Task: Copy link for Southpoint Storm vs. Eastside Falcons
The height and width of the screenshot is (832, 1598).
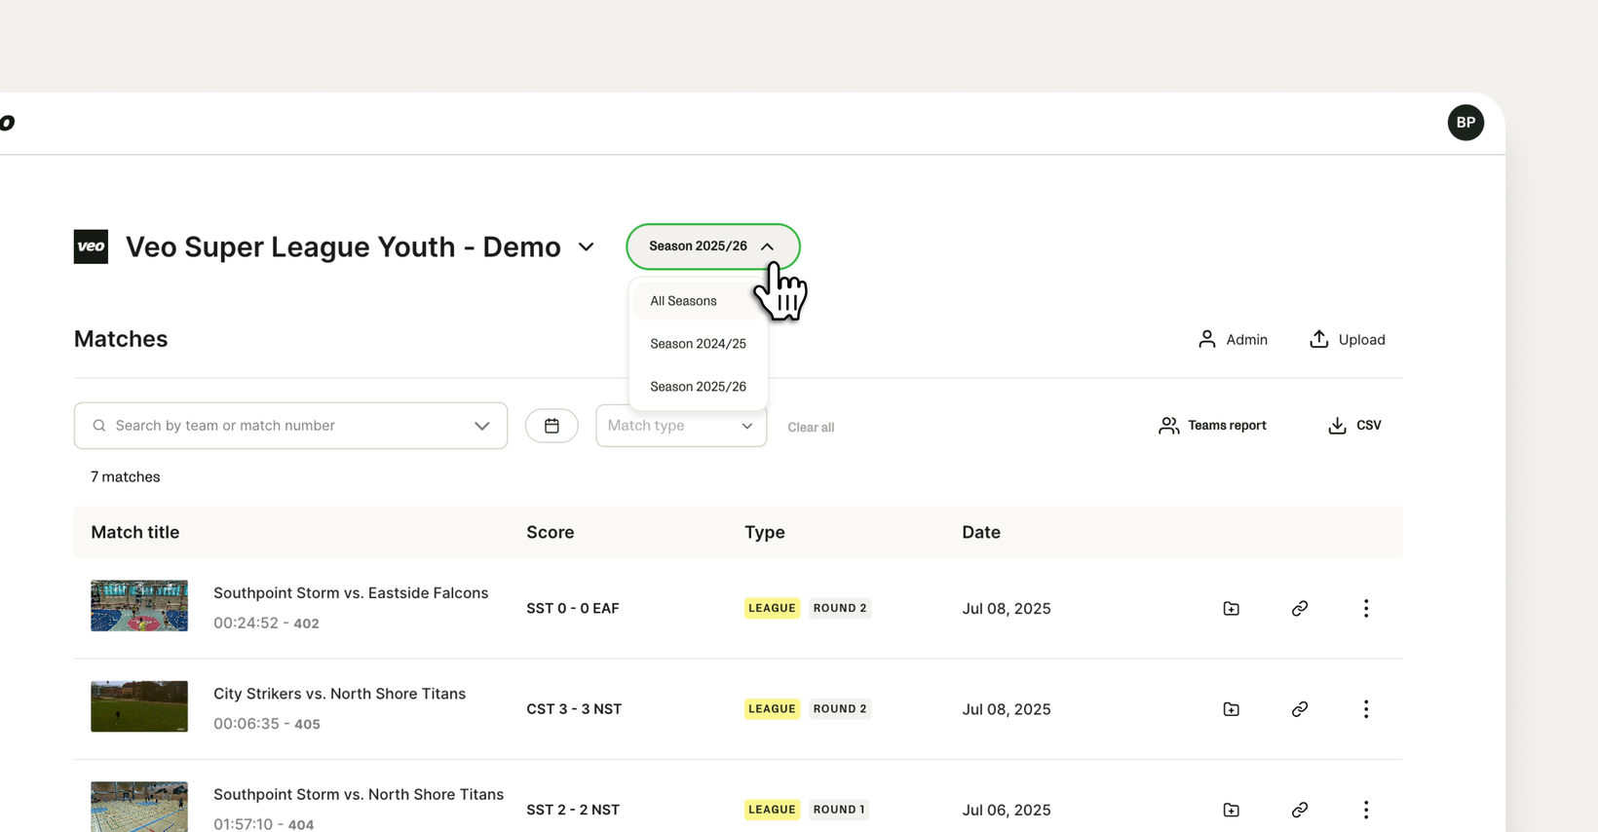Action: pyautogui.click(x=1300, y=609)
